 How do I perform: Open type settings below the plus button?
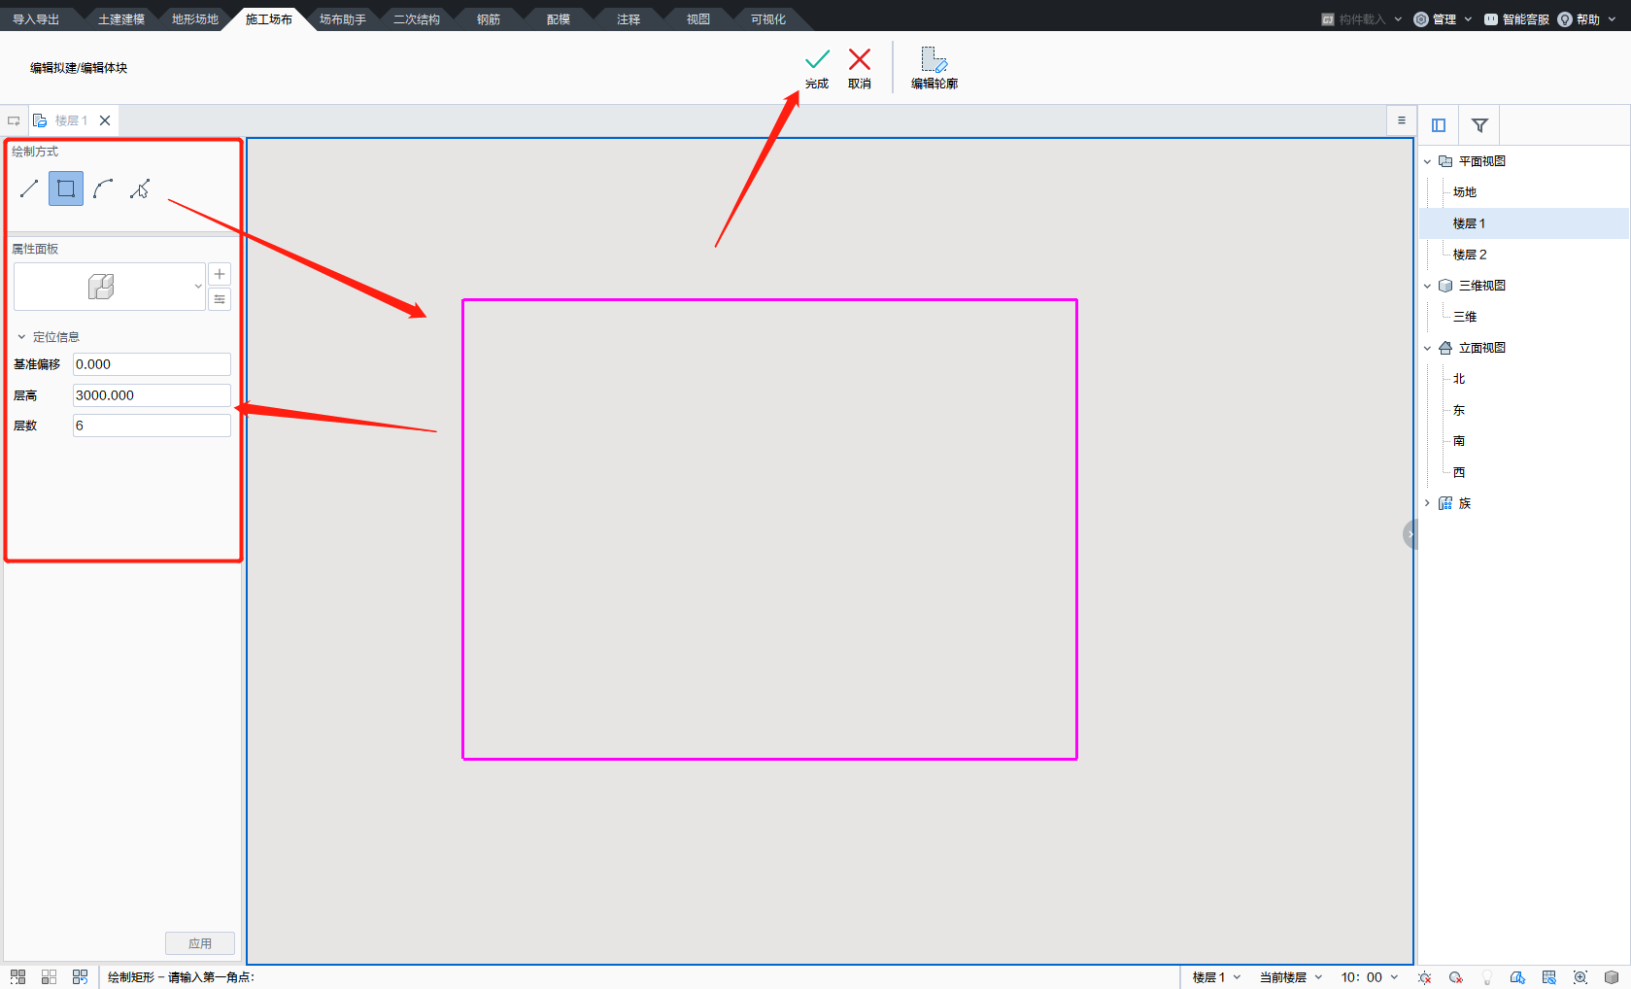220,299
